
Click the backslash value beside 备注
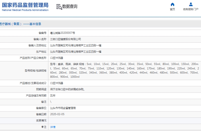[51, 102]
